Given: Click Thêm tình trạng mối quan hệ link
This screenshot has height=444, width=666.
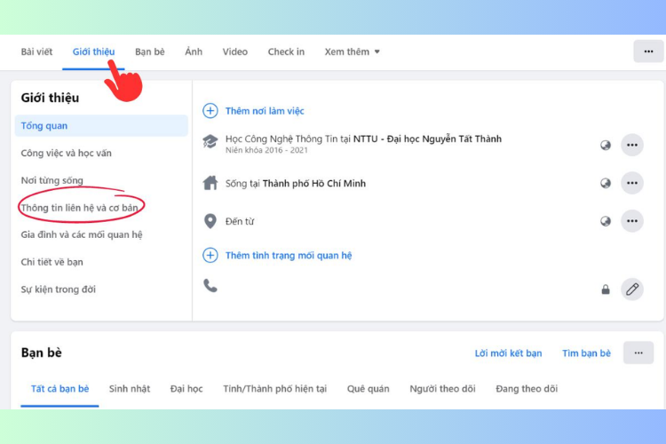Looking at the screenshot, I should [289, 256].
